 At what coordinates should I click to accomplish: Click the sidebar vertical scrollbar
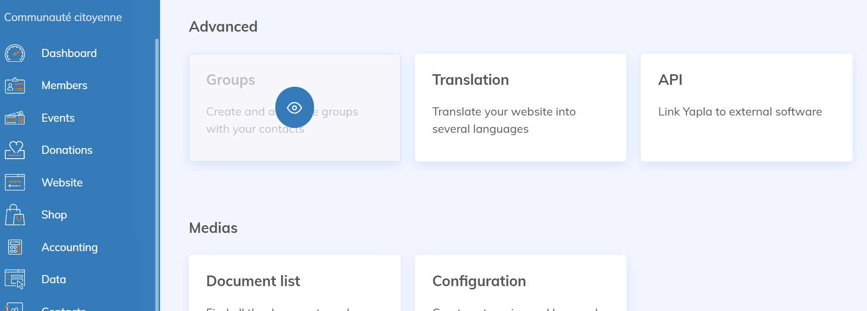coord(157,173)
